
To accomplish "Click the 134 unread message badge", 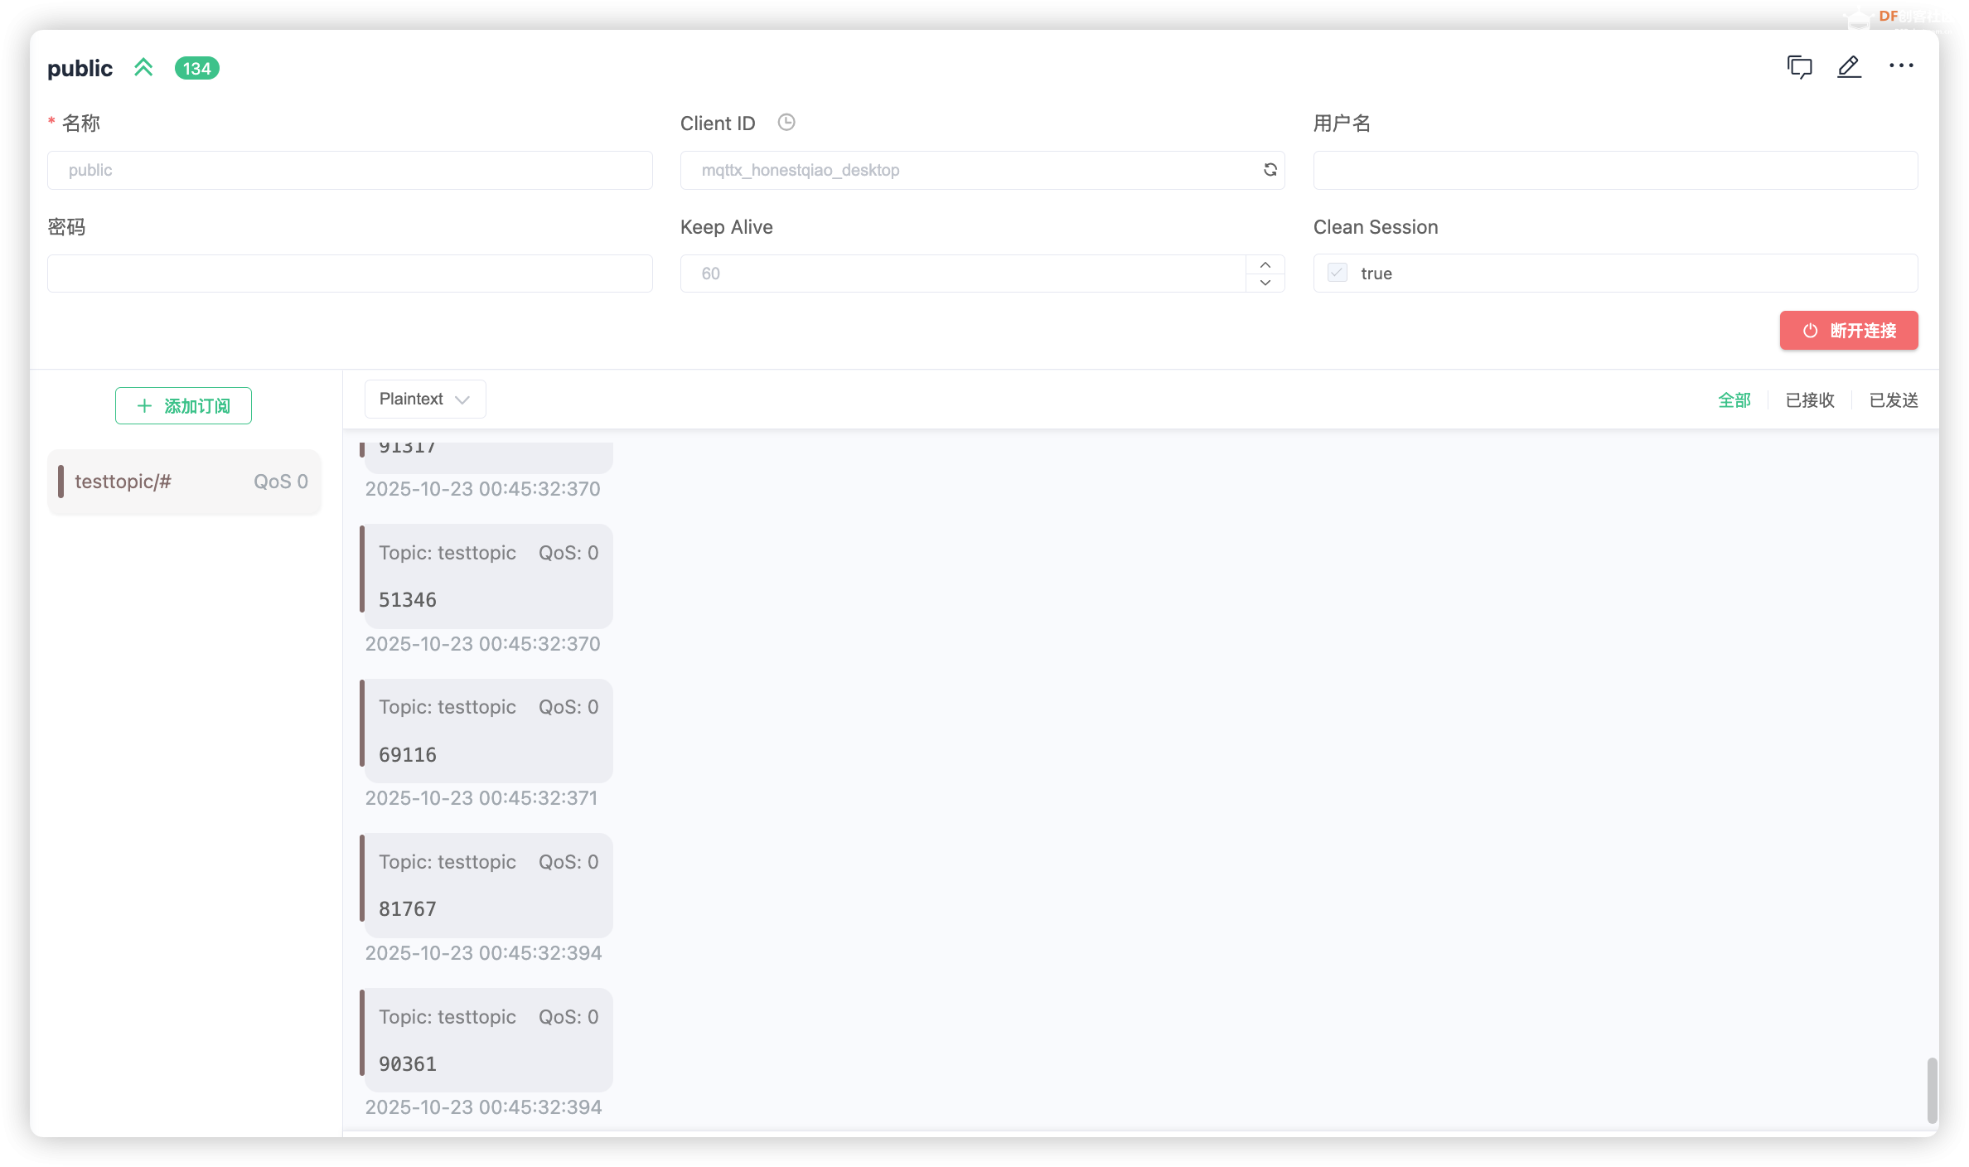I will click(196, 68).
